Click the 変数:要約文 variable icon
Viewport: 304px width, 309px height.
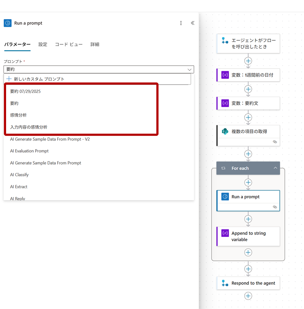click(225, 103)
